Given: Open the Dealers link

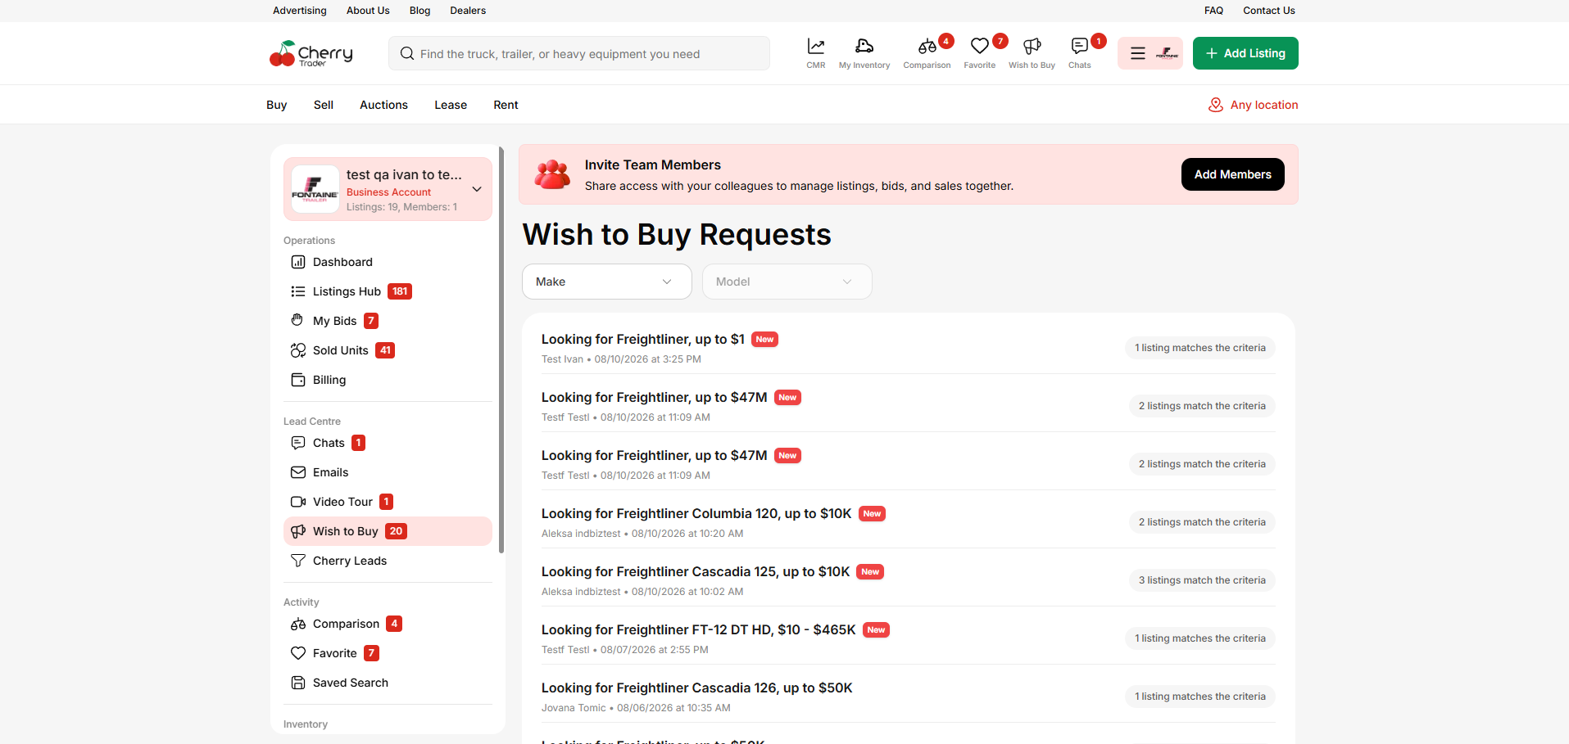Looking at the screenshot, I should (468, 11).
